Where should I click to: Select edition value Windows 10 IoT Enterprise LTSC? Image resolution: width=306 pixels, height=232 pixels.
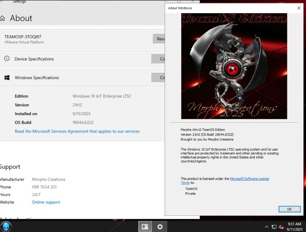click(x=102, y=96)
